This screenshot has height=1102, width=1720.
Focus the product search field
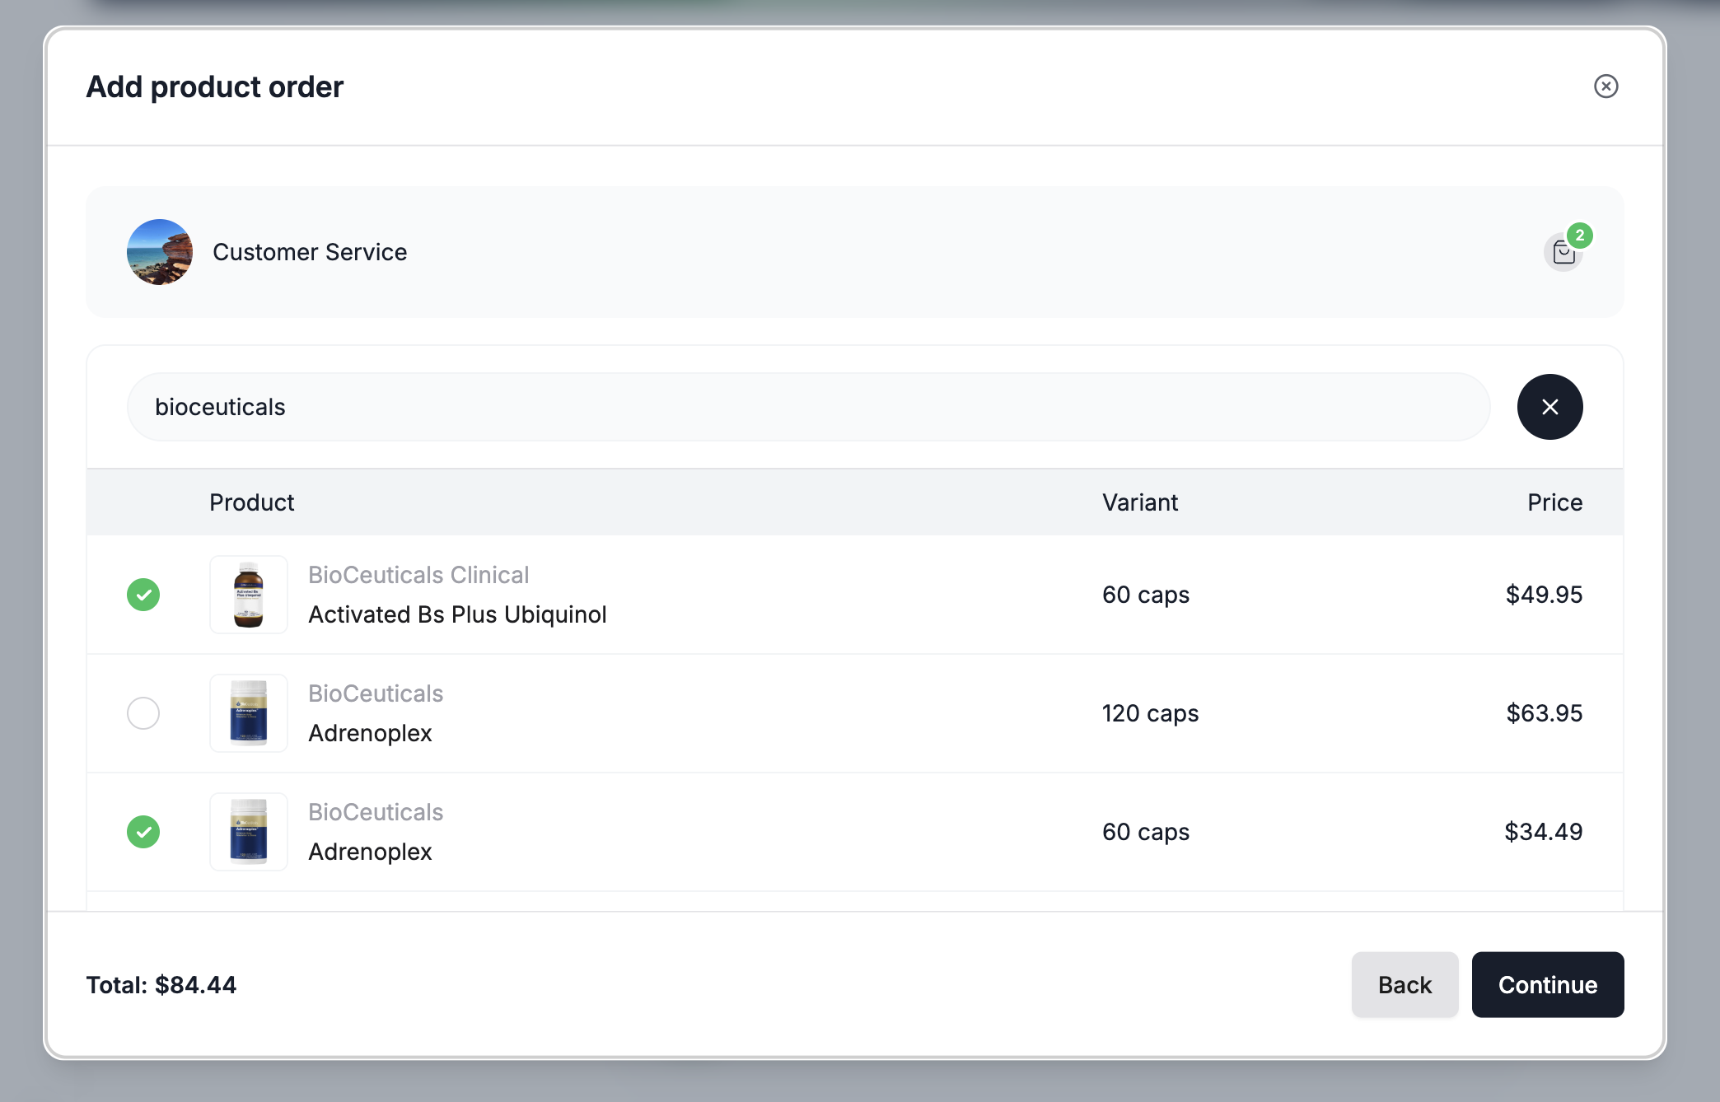808,407
